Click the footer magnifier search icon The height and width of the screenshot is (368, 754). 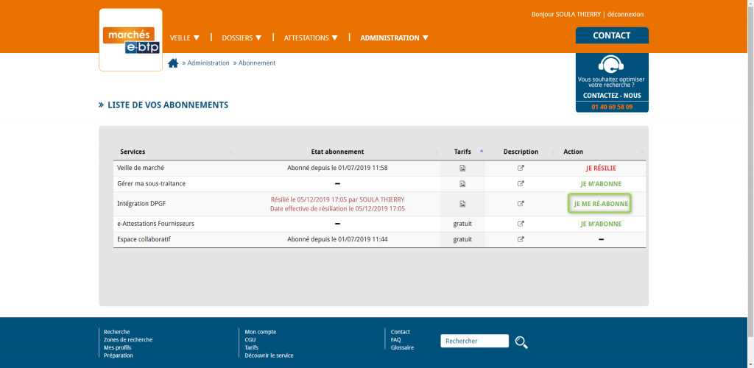(521, 342)
